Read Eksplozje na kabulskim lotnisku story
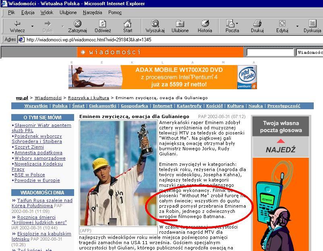323x251 pixels. [x=41, y=236]
